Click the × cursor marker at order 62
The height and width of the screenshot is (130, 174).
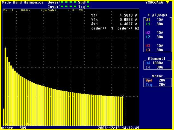pos(122,96)
